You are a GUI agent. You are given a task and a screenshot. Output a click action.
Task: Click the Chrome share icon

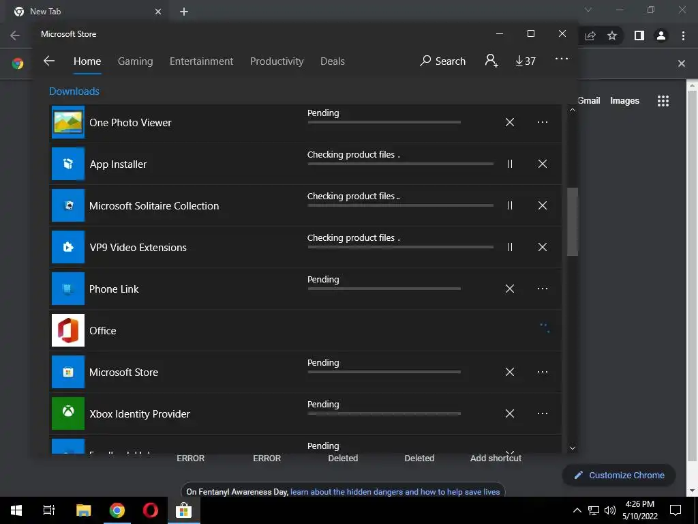[590, 35]
